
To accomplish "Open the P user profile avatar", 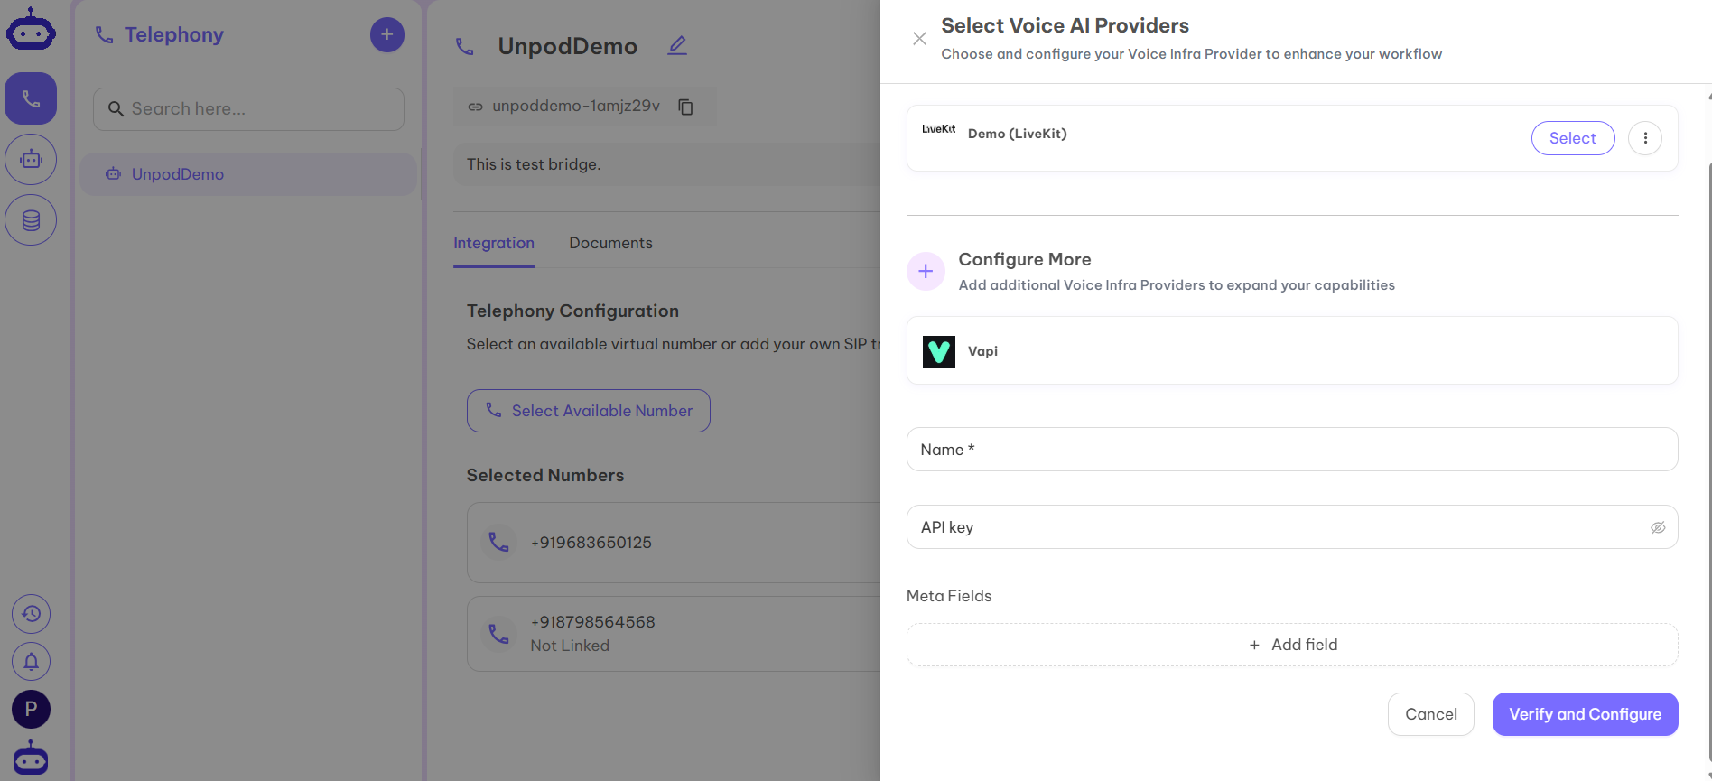I will (31, 709).
